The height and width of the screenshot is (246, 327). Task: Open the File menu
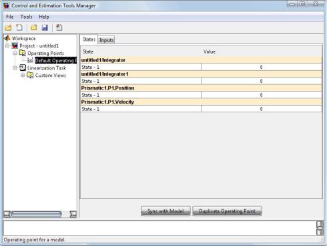[x=10, y=17]
